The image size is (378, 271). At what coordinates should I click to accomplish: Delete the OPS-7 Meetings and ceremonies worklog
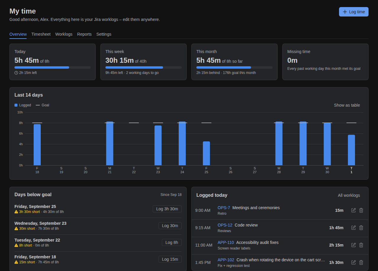pos(361,210)
